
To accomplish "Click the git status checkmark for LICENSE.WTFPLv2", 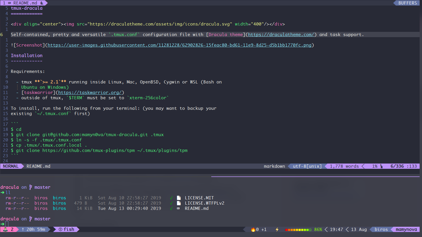I will [x=171, y=203].
